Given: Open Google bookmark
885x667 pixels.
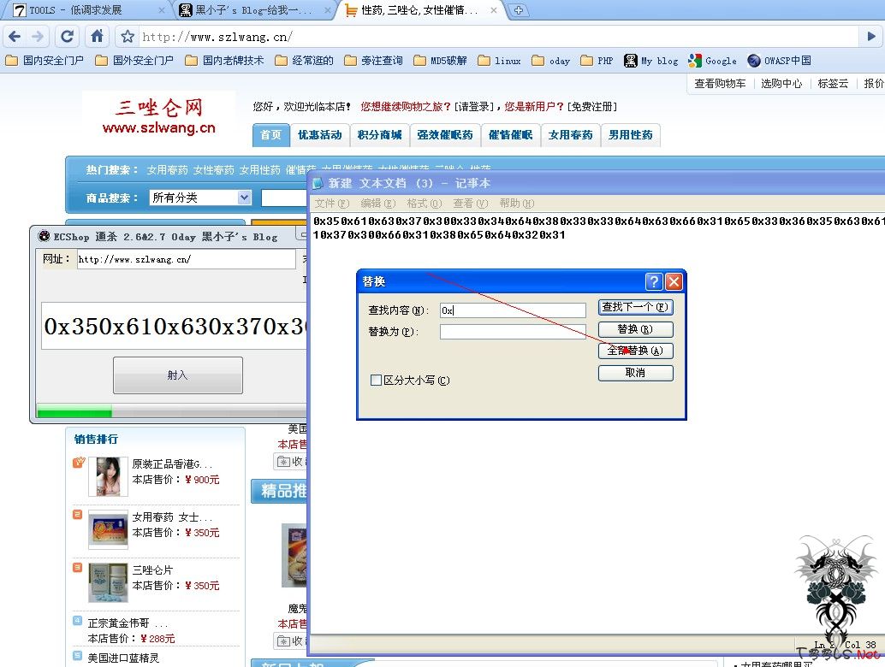Looking at the screenshot, I should pyautogui.click(x=712, y=61).
